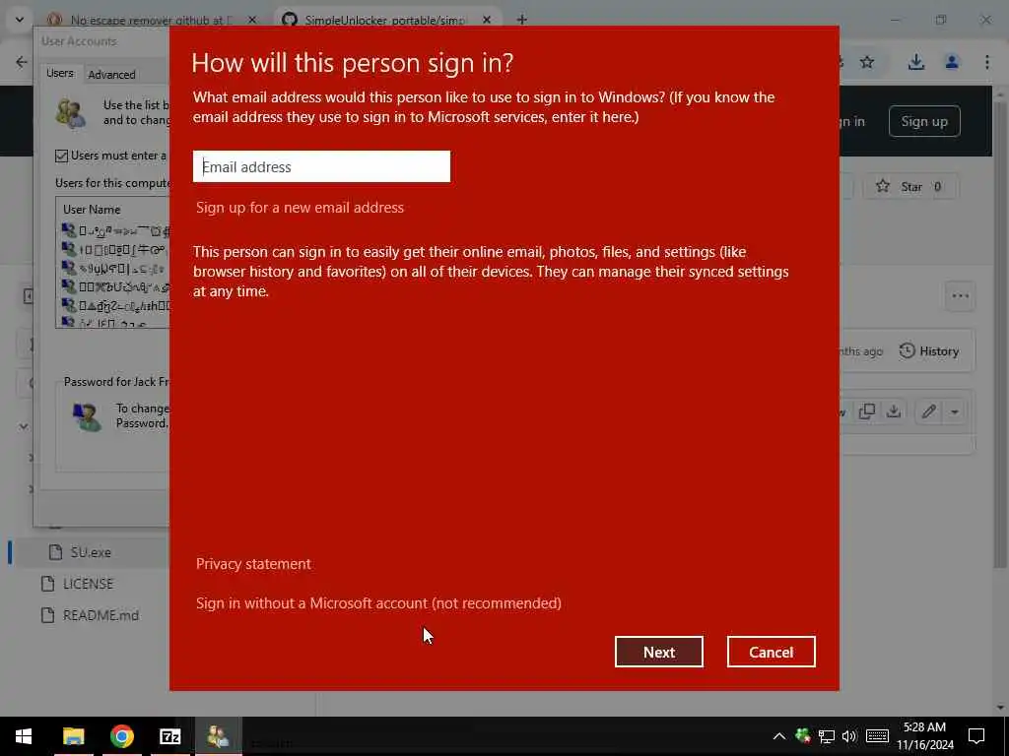Open Sign up for a new email address link
This screenshot has height=756, width=1009.
coord(300,207)
